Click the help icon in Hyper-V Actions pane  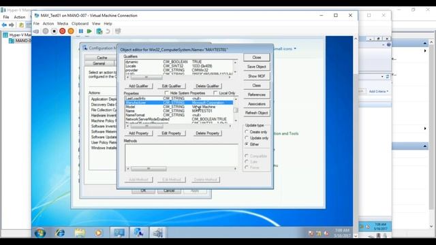[389, 44]
